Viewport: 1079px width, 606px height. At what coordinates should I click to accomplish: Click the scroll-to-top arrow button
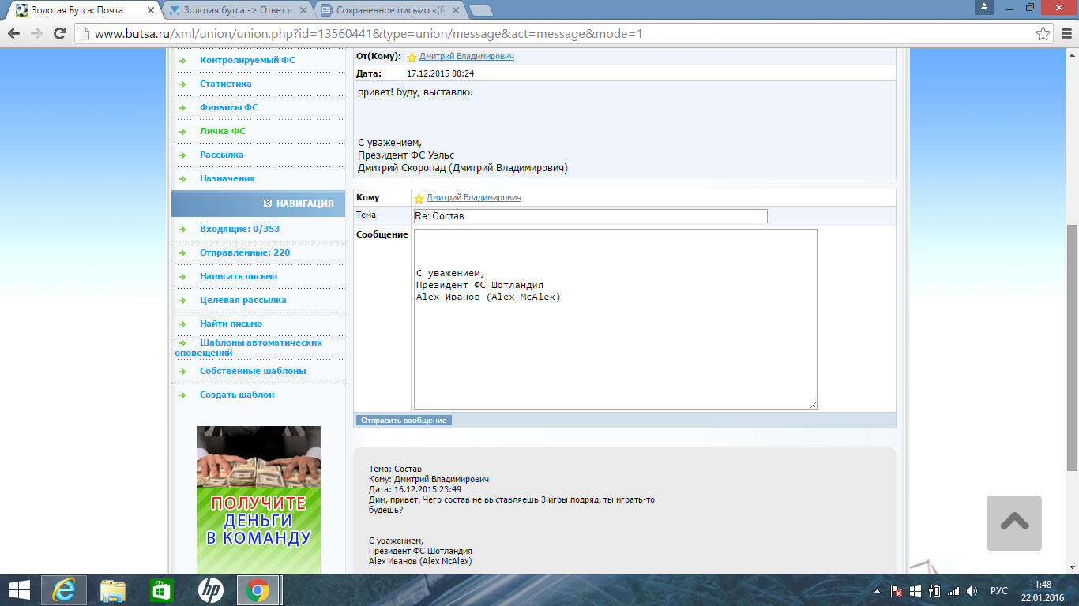coord(1013,522)
